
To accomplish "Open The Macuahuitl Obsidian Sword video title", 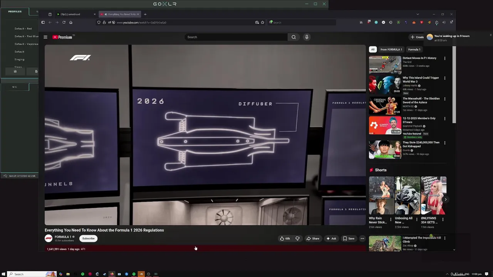I will 421,100.
